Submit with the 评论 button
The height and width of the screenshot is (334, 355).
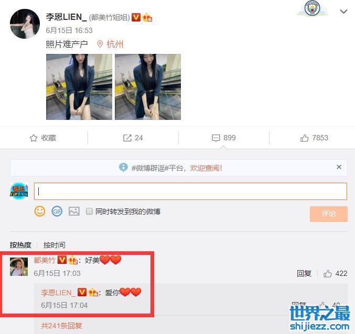(328, 214)
